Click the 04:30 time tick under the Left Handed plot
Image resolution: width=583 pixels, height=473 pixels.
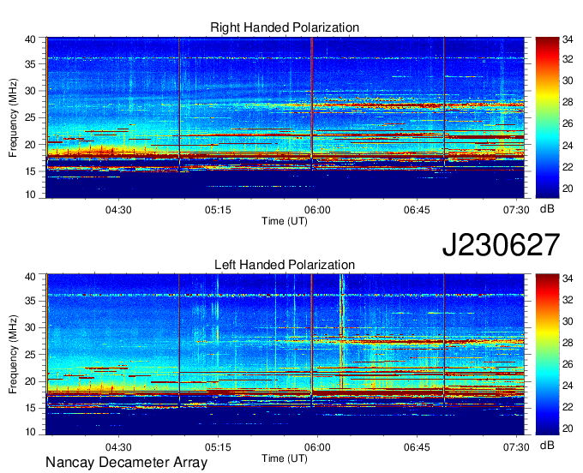coord(118,447)
